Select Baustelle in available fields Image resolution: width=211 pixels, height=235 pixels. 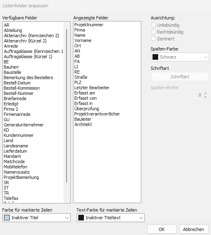(13, 72)
